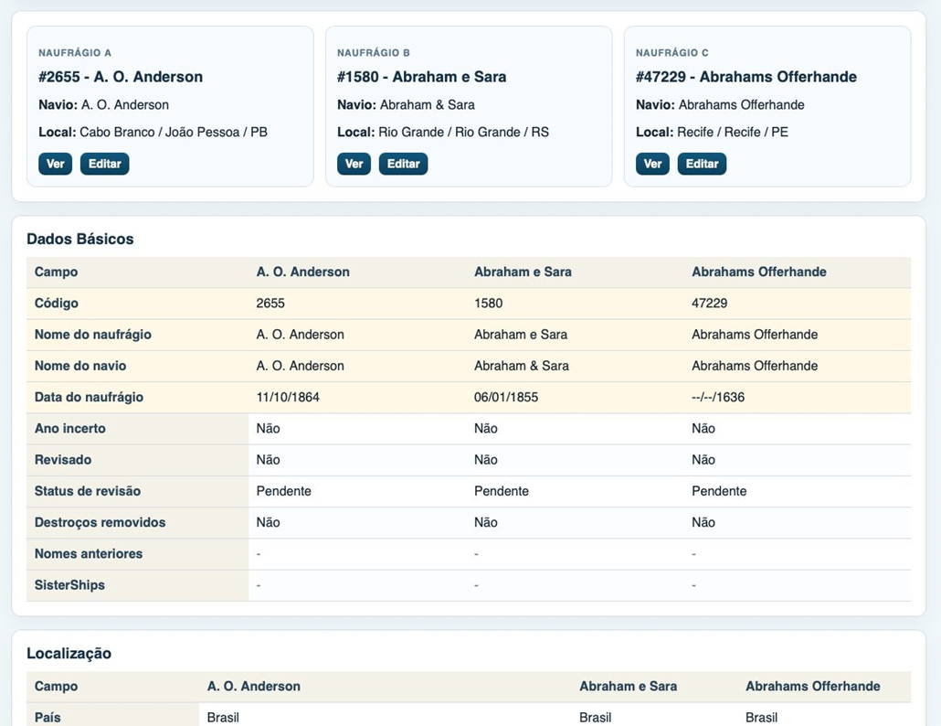Click the Localização section heading
Image resolution: width=941 pixels, height=726 pixels.
(69, 654)
